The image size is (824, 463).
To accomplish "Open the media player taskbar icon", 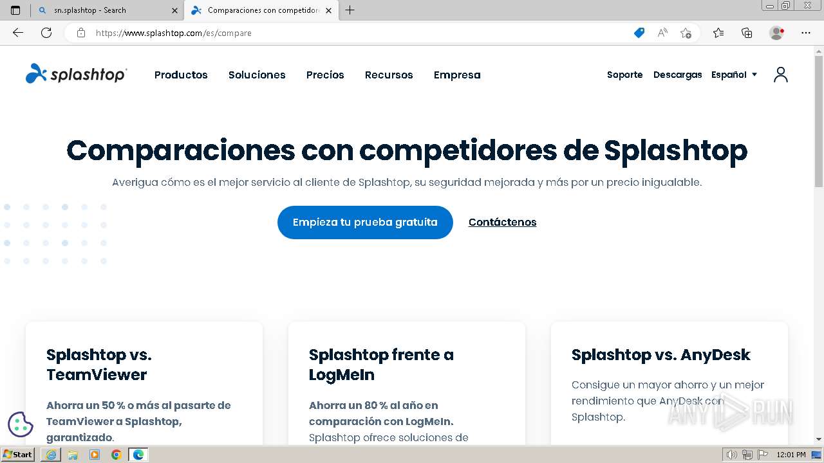I will pos(95,455).
